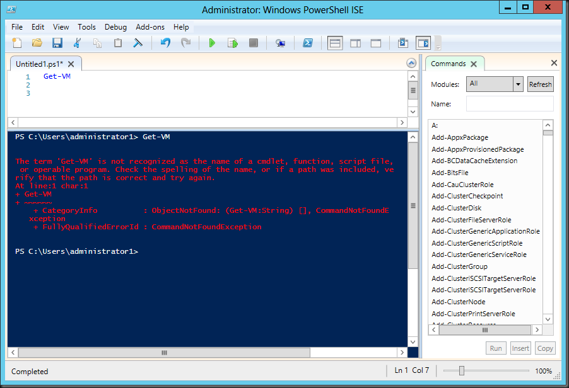Click the horizontal scrollbar of the console pane
The height and width of the screenshot is (388, 569).
click(164, 353)
